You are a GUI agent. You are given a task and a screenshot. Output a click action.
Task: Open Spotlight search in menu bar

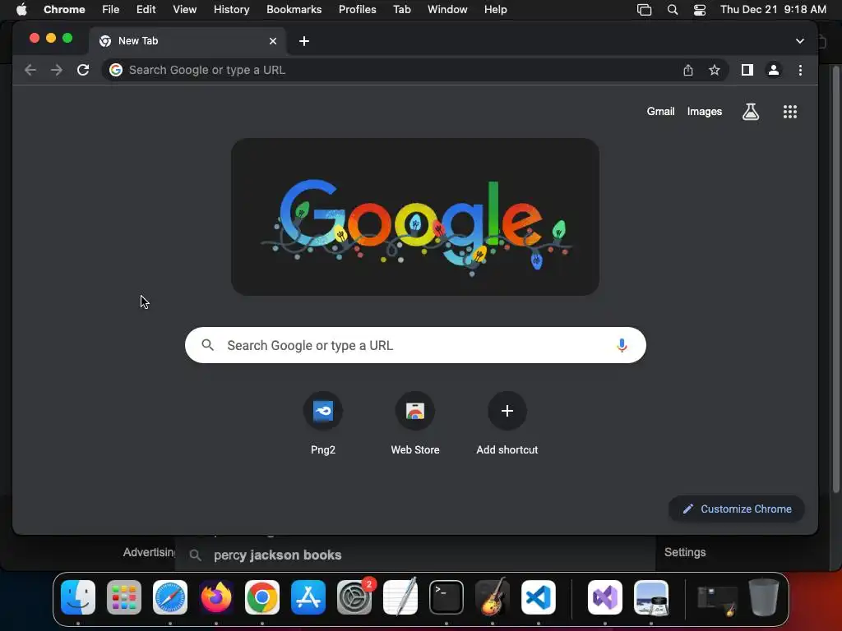click(x=673, y=9)
